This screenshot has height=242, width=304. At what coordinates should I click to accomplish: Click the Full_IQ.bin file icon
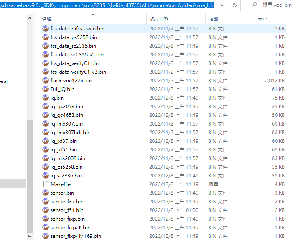pyautogui.click(x=46, y=89)
